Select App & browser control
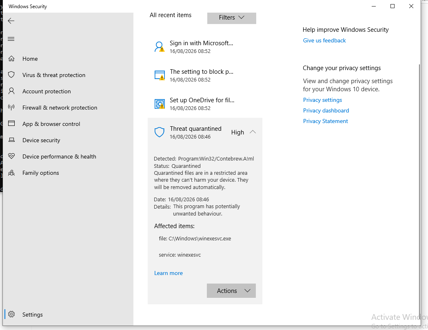428x330 pixels. pyautogui.click(x=68, y=124)
